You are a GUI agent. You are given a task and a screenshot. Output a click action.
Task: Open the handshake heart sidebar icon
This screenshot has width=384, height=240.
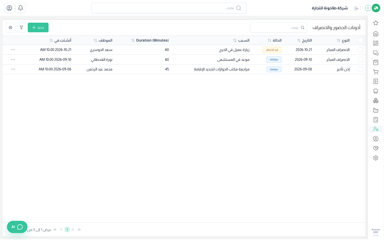(376, 148)
